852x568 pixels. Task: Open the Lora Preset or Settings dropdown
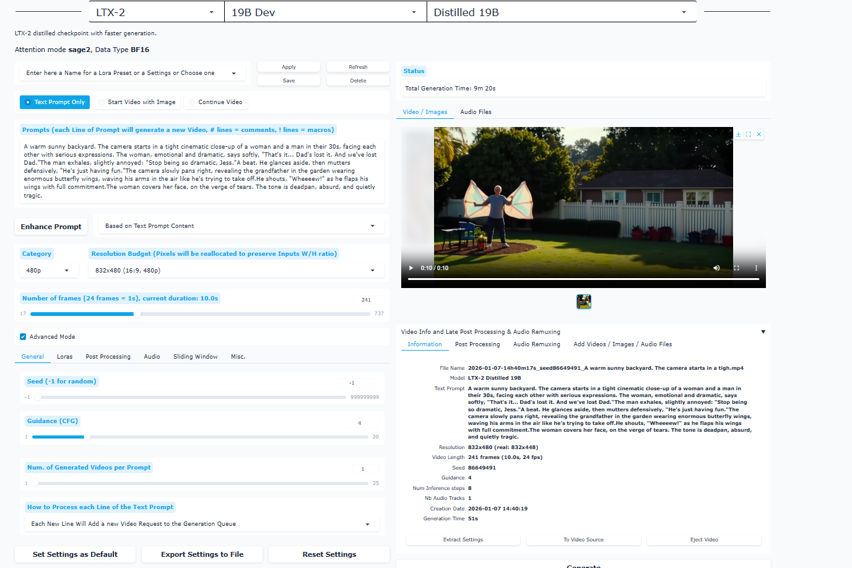tap(133, 73)
